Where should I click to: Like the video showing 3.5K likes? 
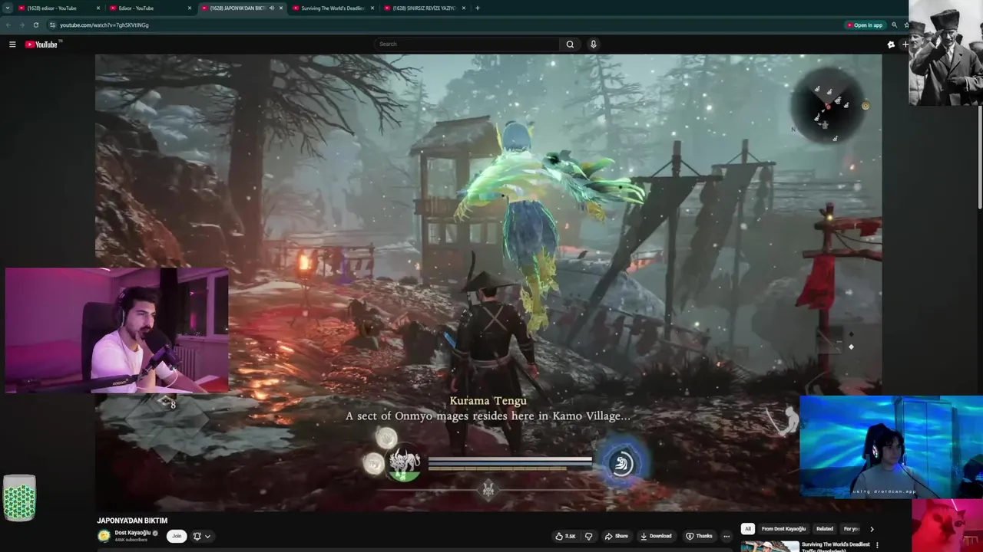pyautogui.click(x=565, y=537)
